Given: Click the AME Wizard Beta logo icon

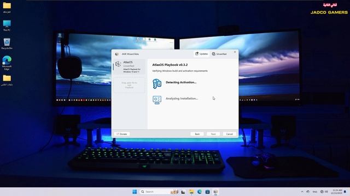Looking at the screenshot, I should pyautogui.click(x=116, y=54).
